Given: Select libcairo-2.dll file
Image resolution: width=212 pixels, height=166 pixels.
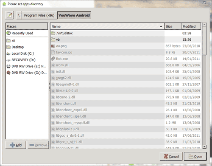Looking at the screenshot, I should (126, 97).
